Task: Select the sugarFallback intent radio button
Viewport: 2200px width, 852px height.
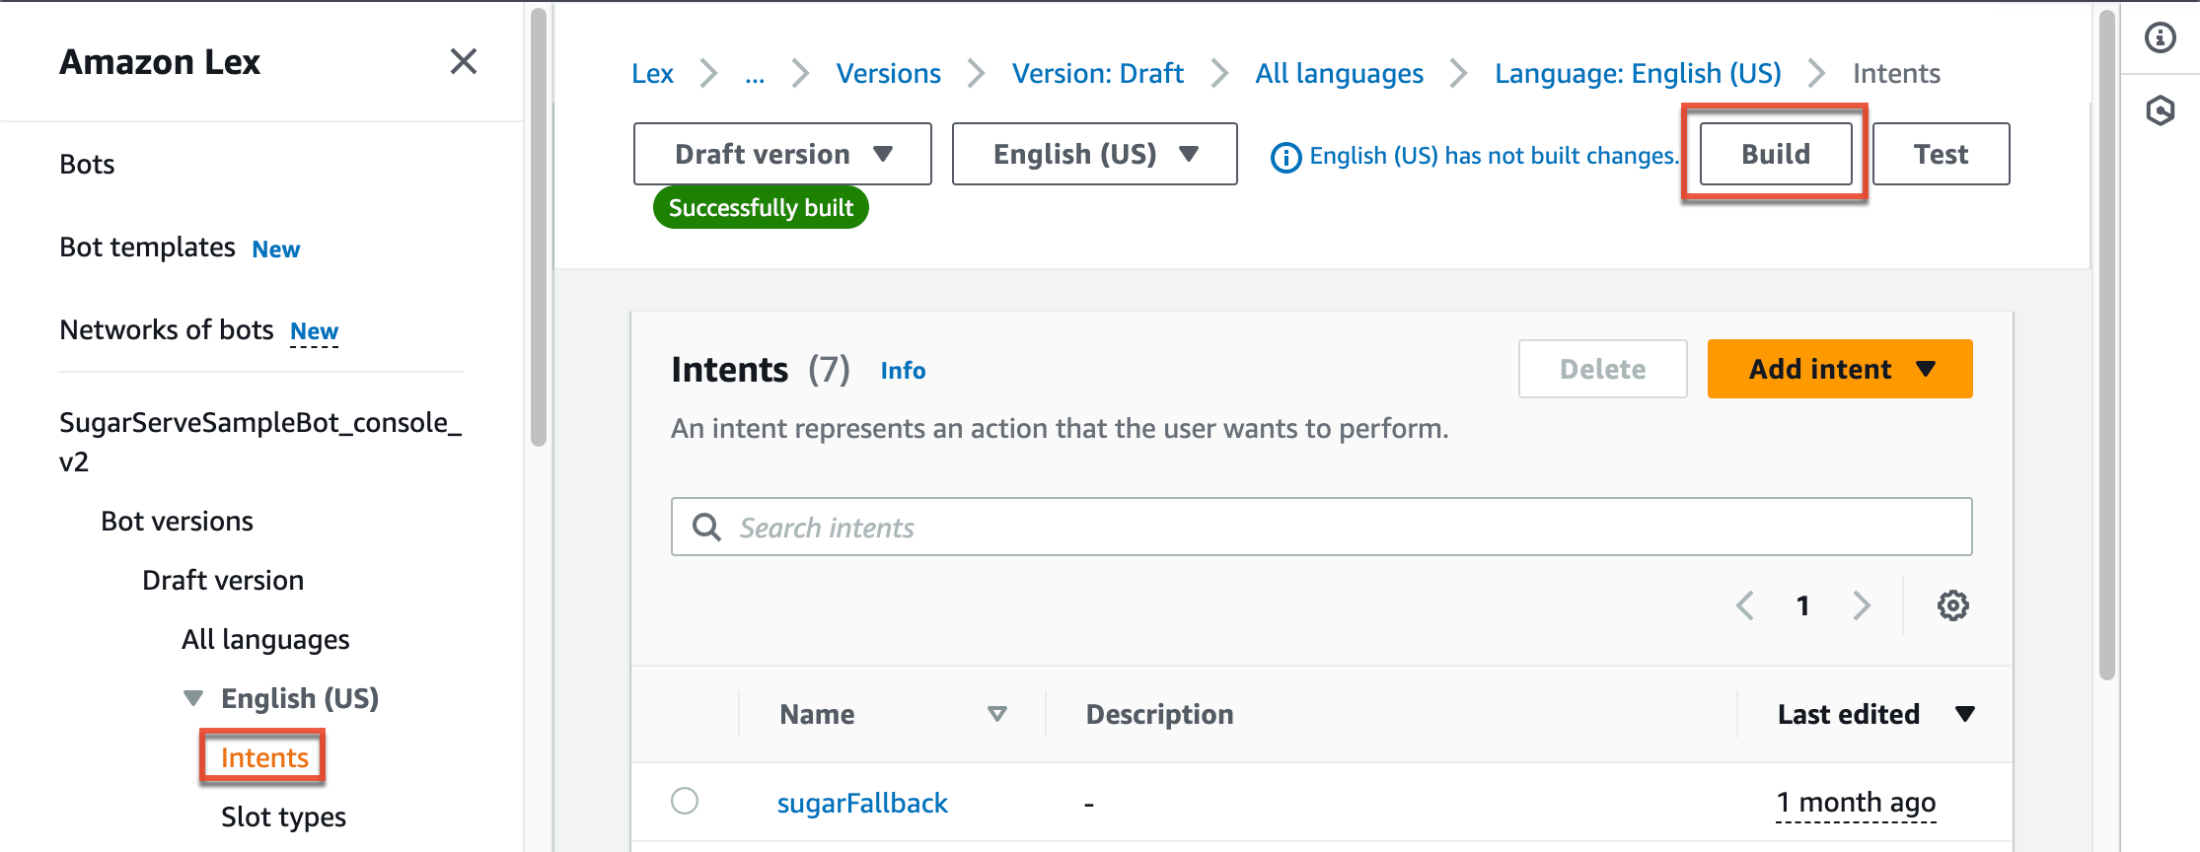Action: pyautogui.click(x=685, y=801)
